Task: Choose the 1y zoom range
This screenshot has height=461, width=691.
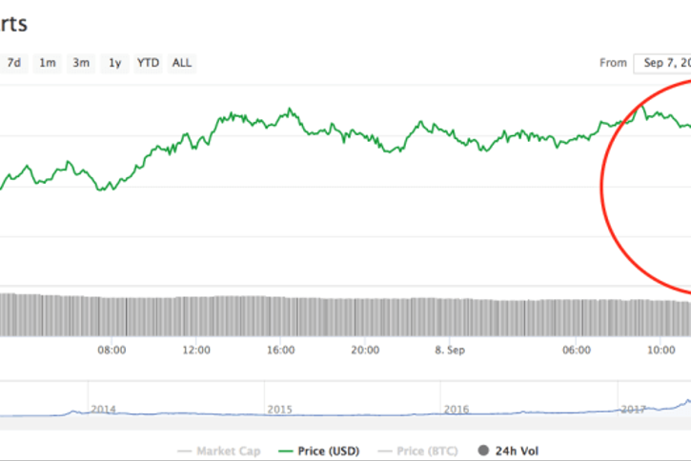Action: (114, 63)
